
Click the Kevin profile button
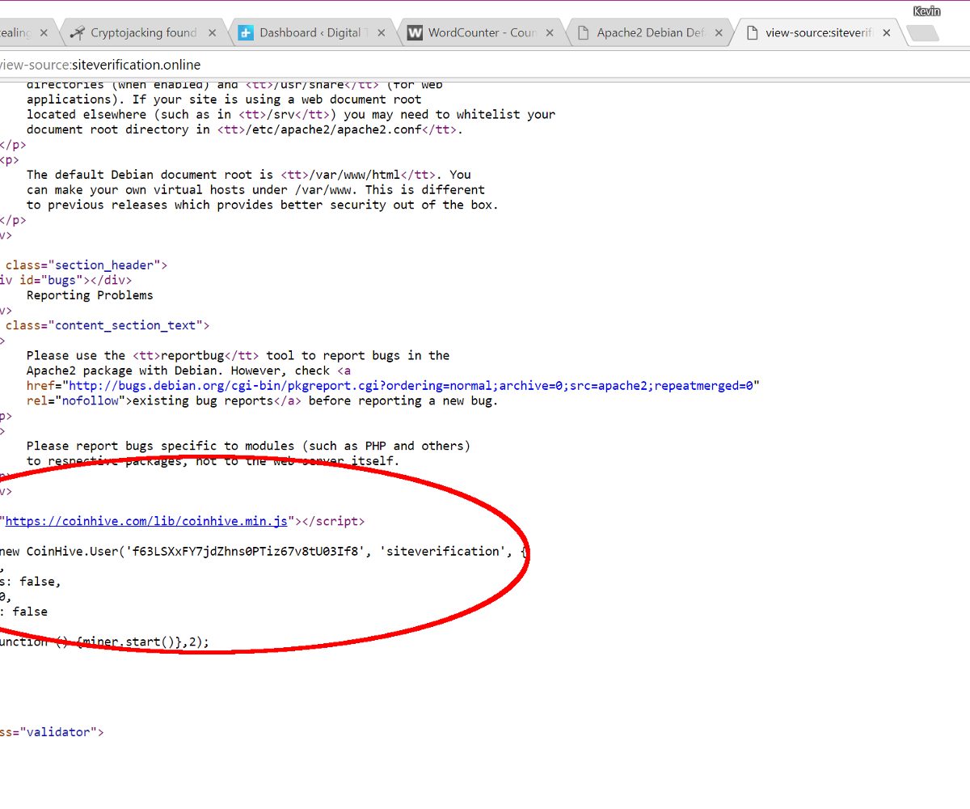(926, 11)
